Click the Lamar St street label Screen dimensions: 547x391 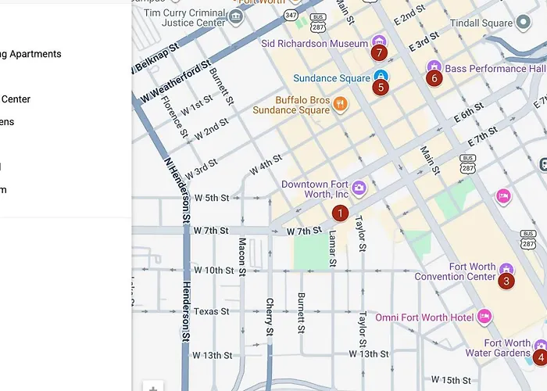tap(332, 249)
